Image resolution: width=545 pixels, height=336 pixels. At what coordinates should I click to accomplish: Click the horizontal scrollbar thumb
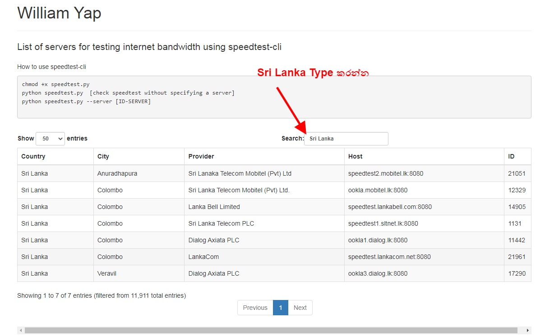271,330
